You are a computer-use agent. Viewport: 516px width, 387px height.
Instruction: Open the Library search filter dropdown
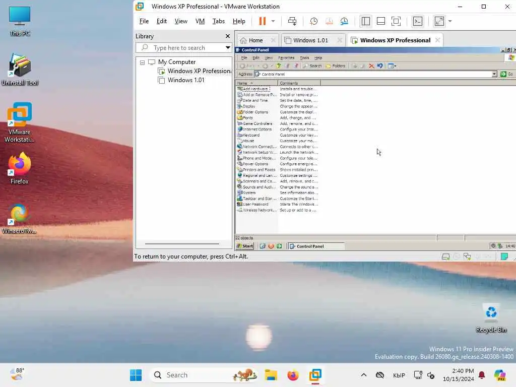point(228,48)
